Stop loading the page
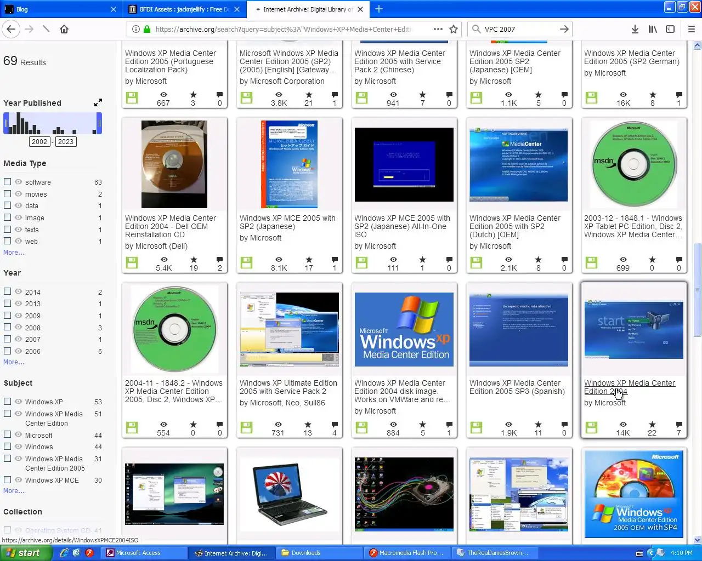 pos(46,29)
